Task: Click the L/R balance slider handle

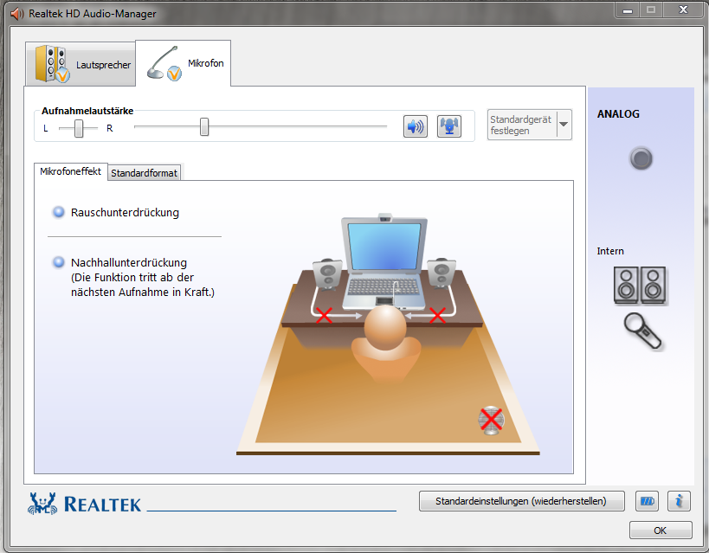Action: 79,128
